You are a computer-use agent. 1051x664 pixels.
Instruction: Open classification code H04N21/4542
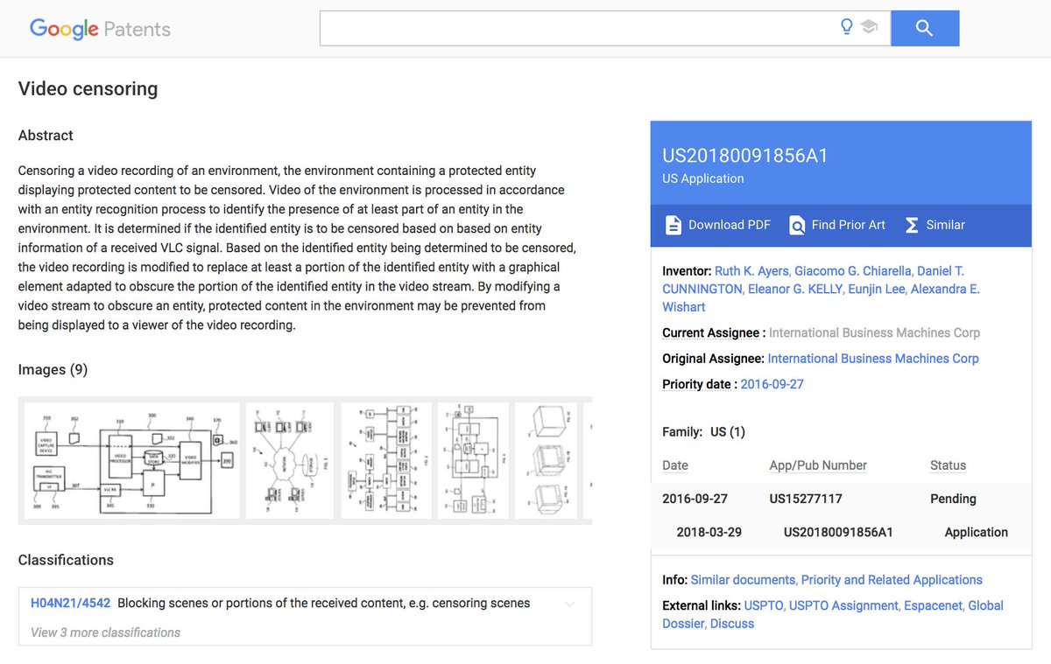pyautogui.click(x=70, y=603)
